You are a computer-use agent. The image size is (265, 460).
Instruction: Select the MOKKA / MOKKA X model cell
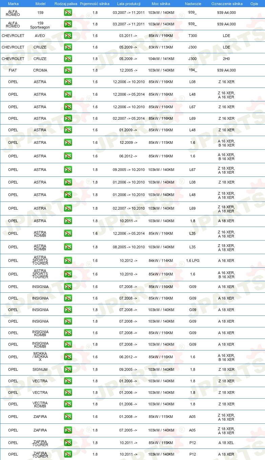tap(40, 357)
